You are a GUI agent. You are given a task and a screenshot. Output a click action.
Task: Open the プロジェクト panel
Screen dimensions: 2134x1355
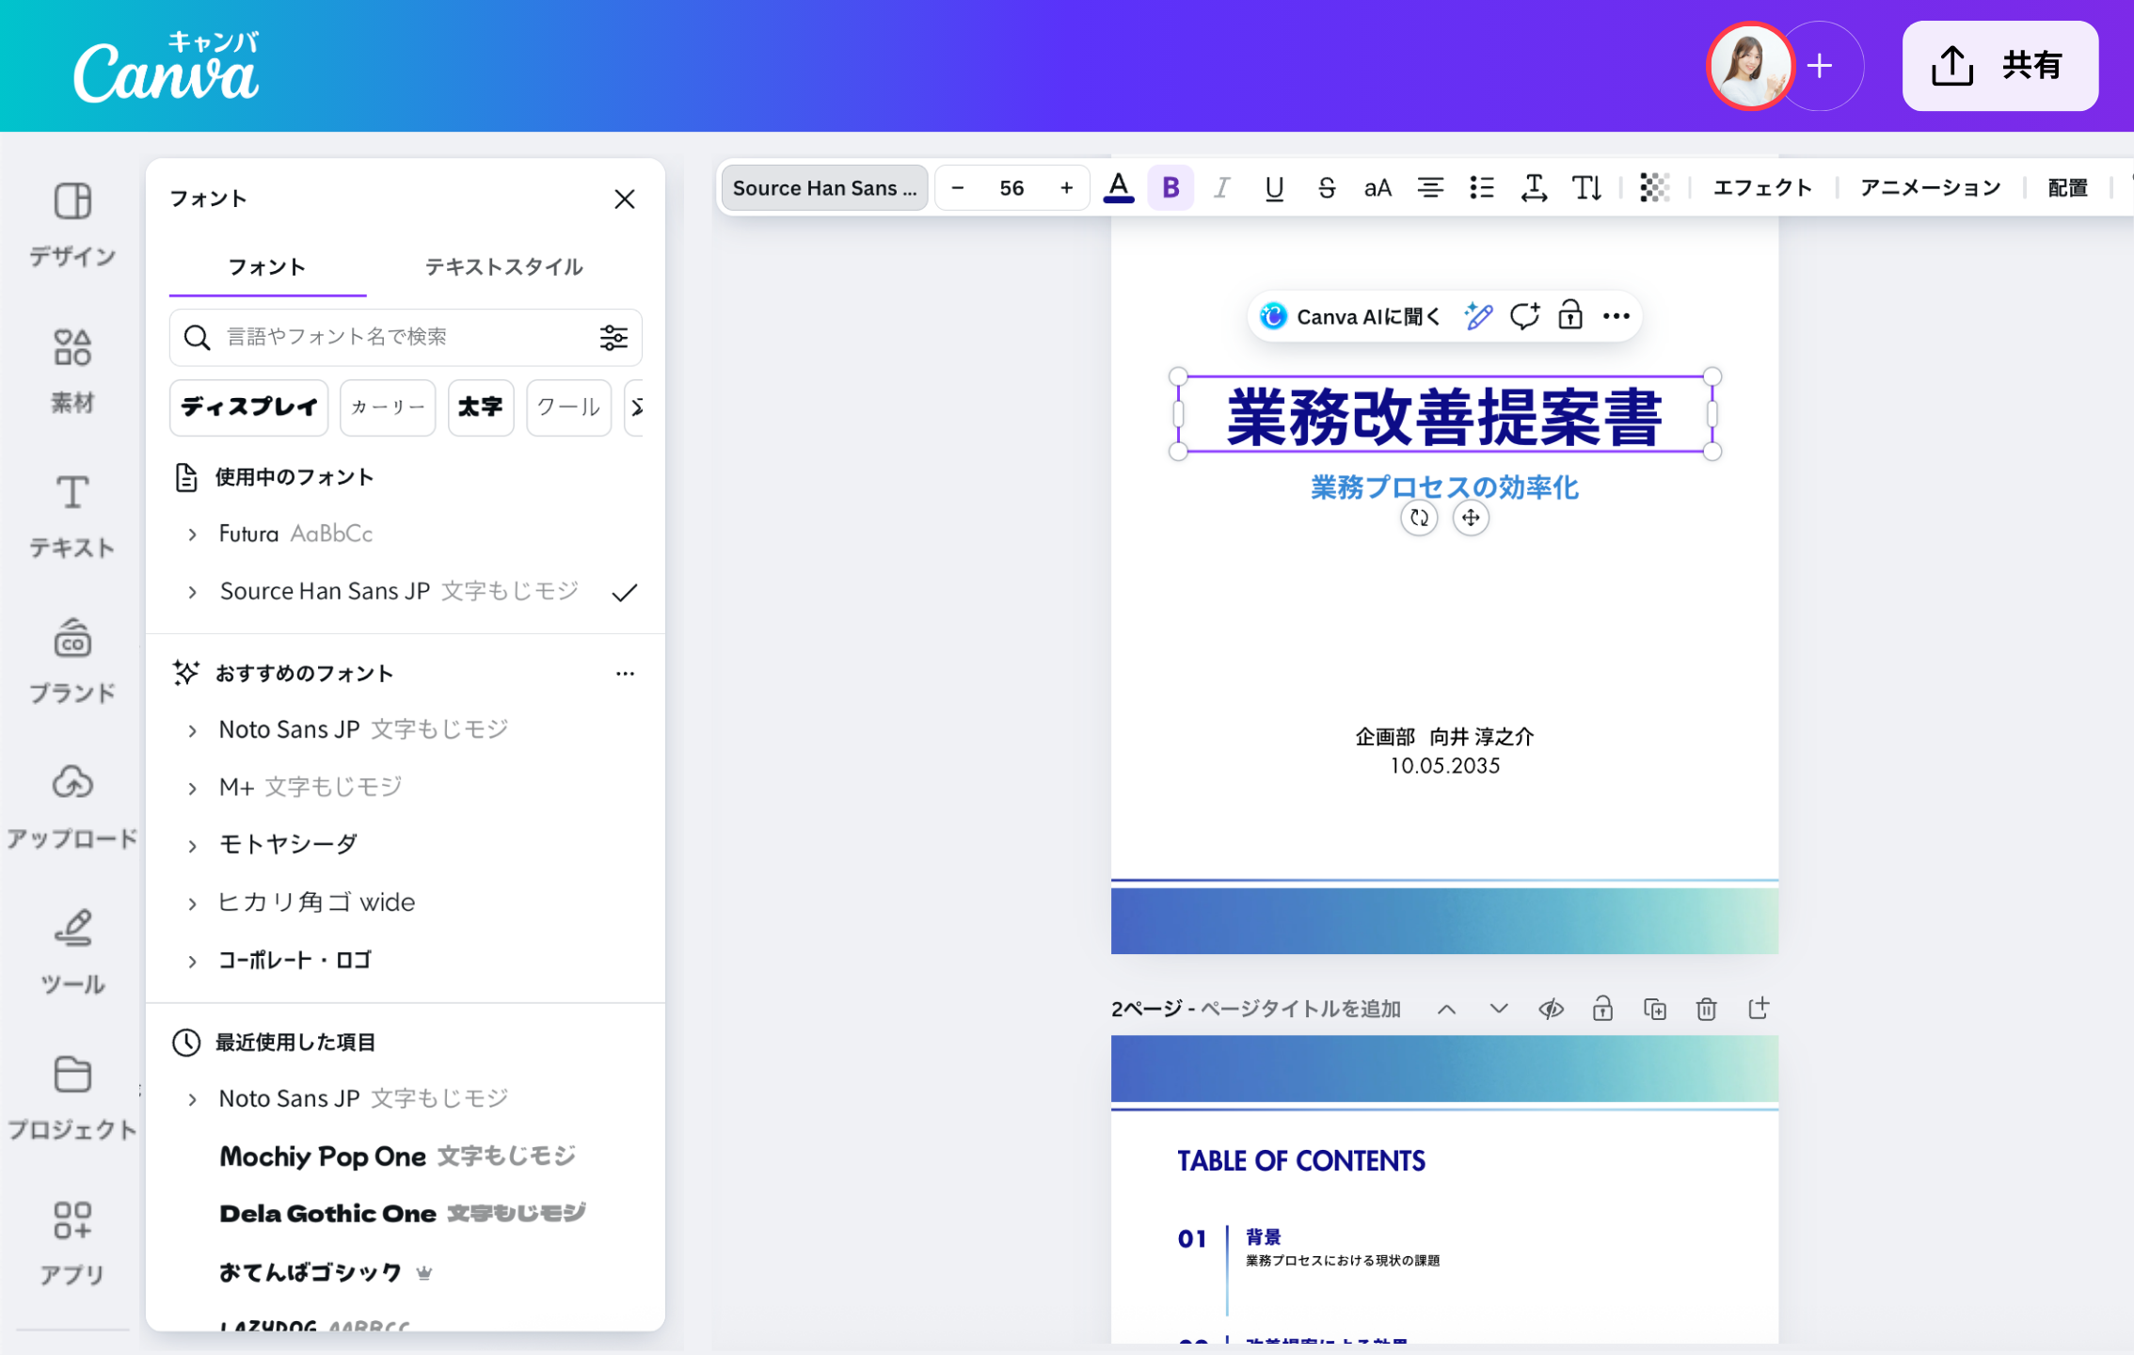(72, 1098)
